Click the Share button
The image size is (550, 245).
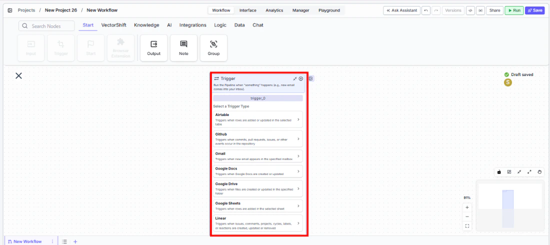[495, 10]
